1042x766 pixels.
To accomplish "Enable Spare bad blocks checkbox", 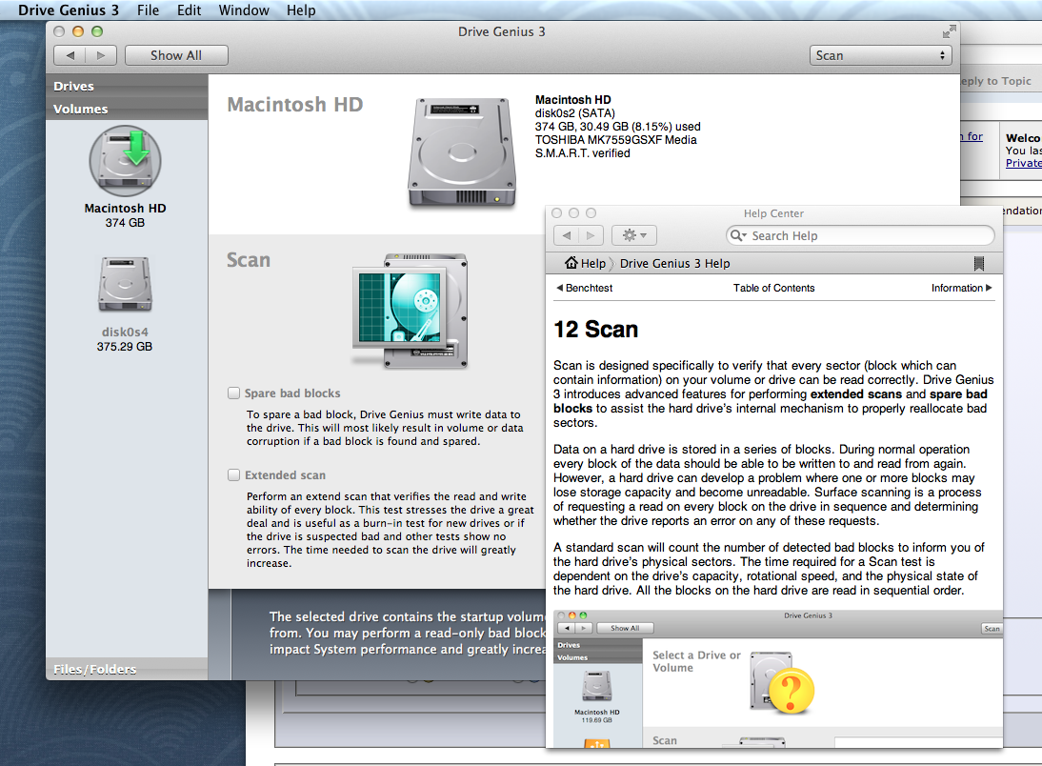I will tap(234, 393).
